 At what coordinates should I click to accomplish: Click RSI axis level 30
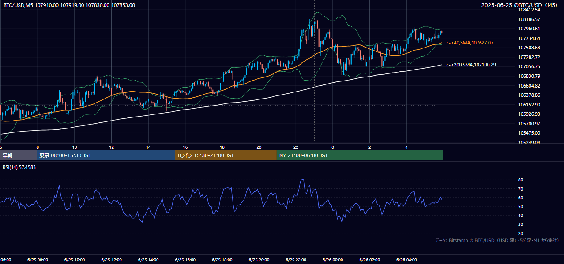coord(520,224)
